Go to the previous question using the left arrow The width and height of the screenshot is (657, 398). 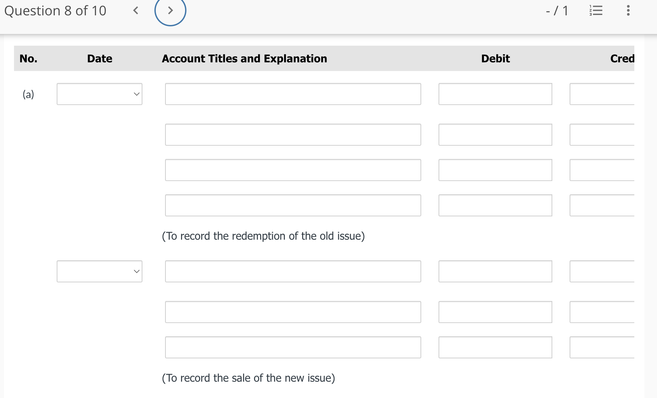pos(135,11)
